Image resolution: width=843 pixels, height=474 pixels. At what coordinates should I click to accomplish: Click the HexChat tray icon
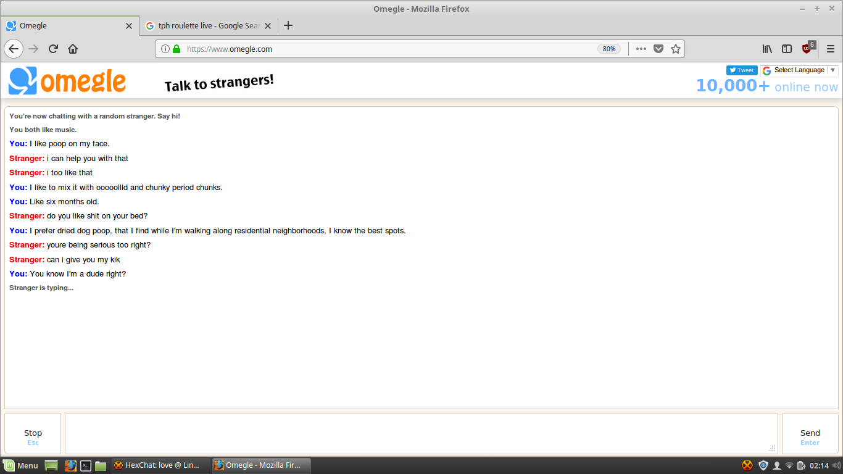[747, 465]
